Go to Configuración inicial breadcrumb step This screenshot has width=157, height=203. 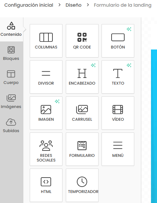point(29,5)
